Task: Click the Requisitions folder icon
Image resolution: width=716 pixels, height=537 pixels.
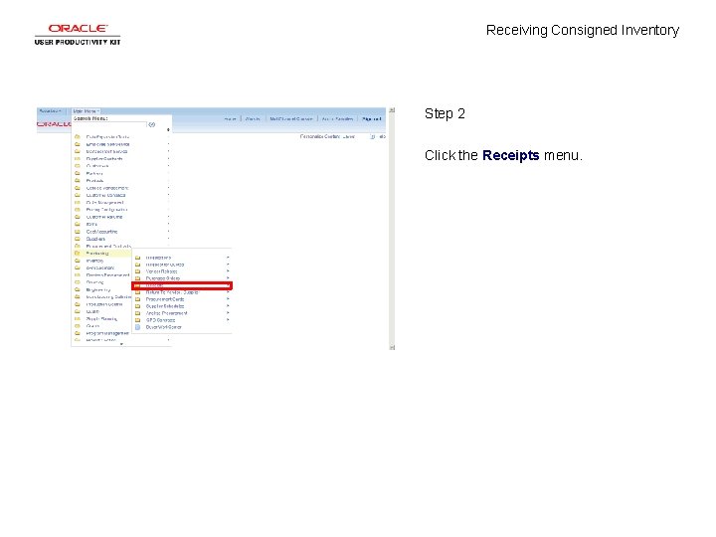Action: (137, 258)
